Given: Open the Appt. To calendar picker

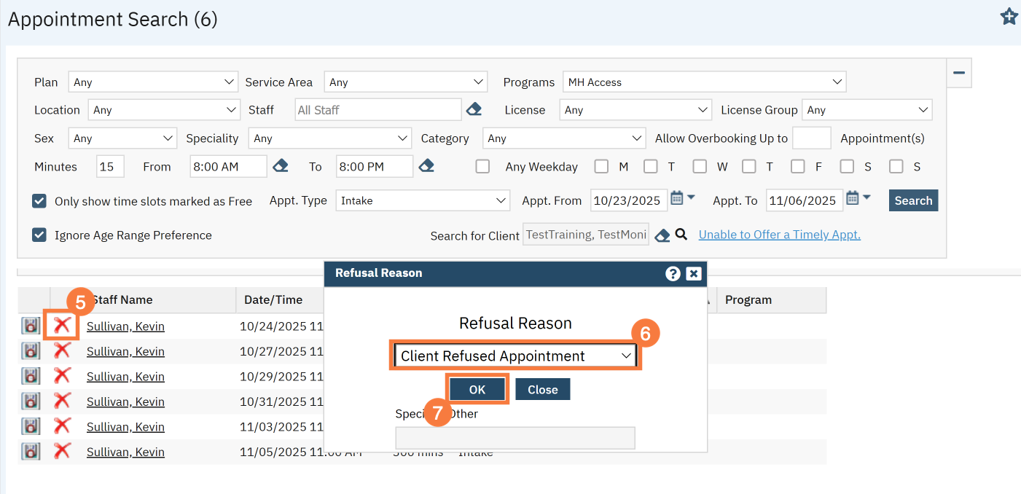Looking at the screenshot, I should point(853,199).
